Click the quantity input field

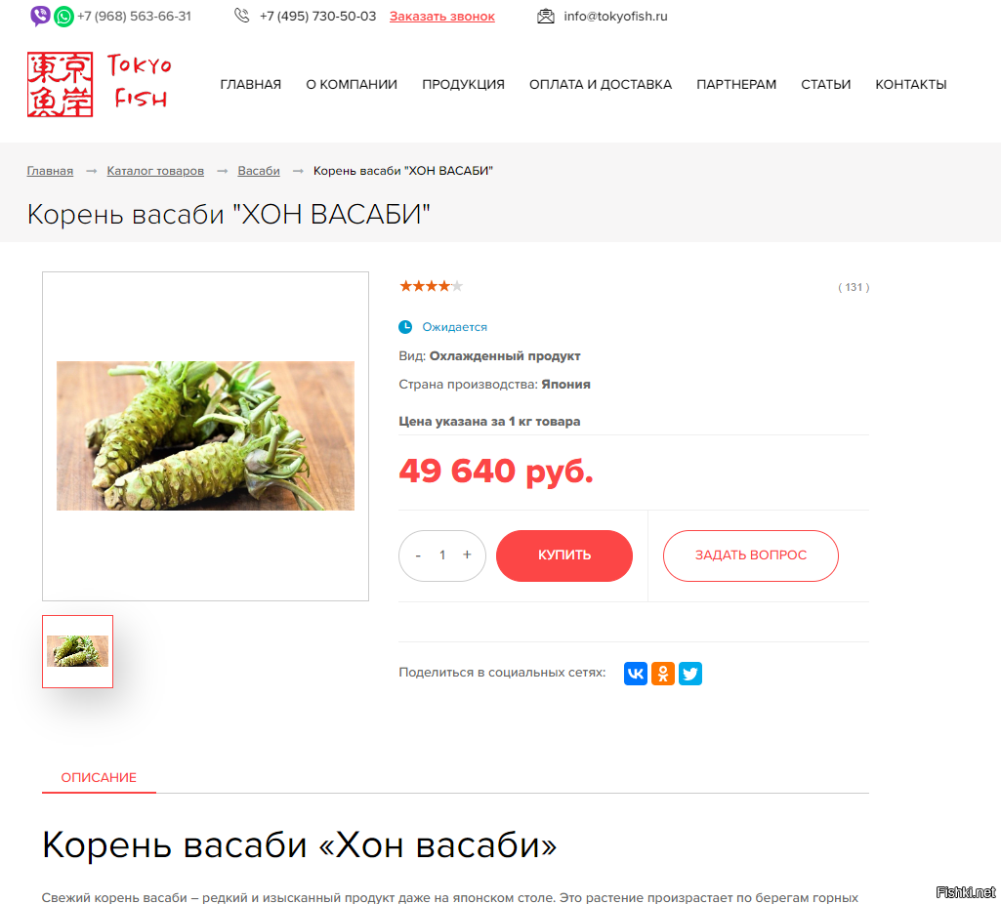[x=442, y=555]
